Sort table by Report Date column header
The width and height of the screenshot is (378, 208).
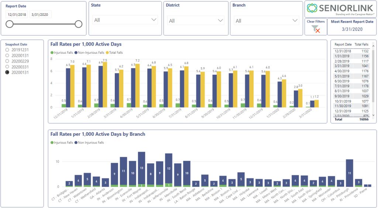coord(343,45)
